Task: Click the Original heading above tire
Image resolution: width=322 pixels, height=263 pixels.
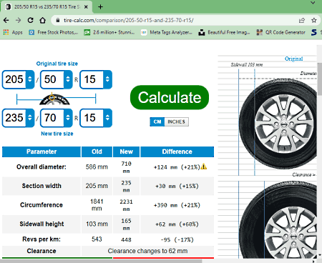Action: click(294, 59)
